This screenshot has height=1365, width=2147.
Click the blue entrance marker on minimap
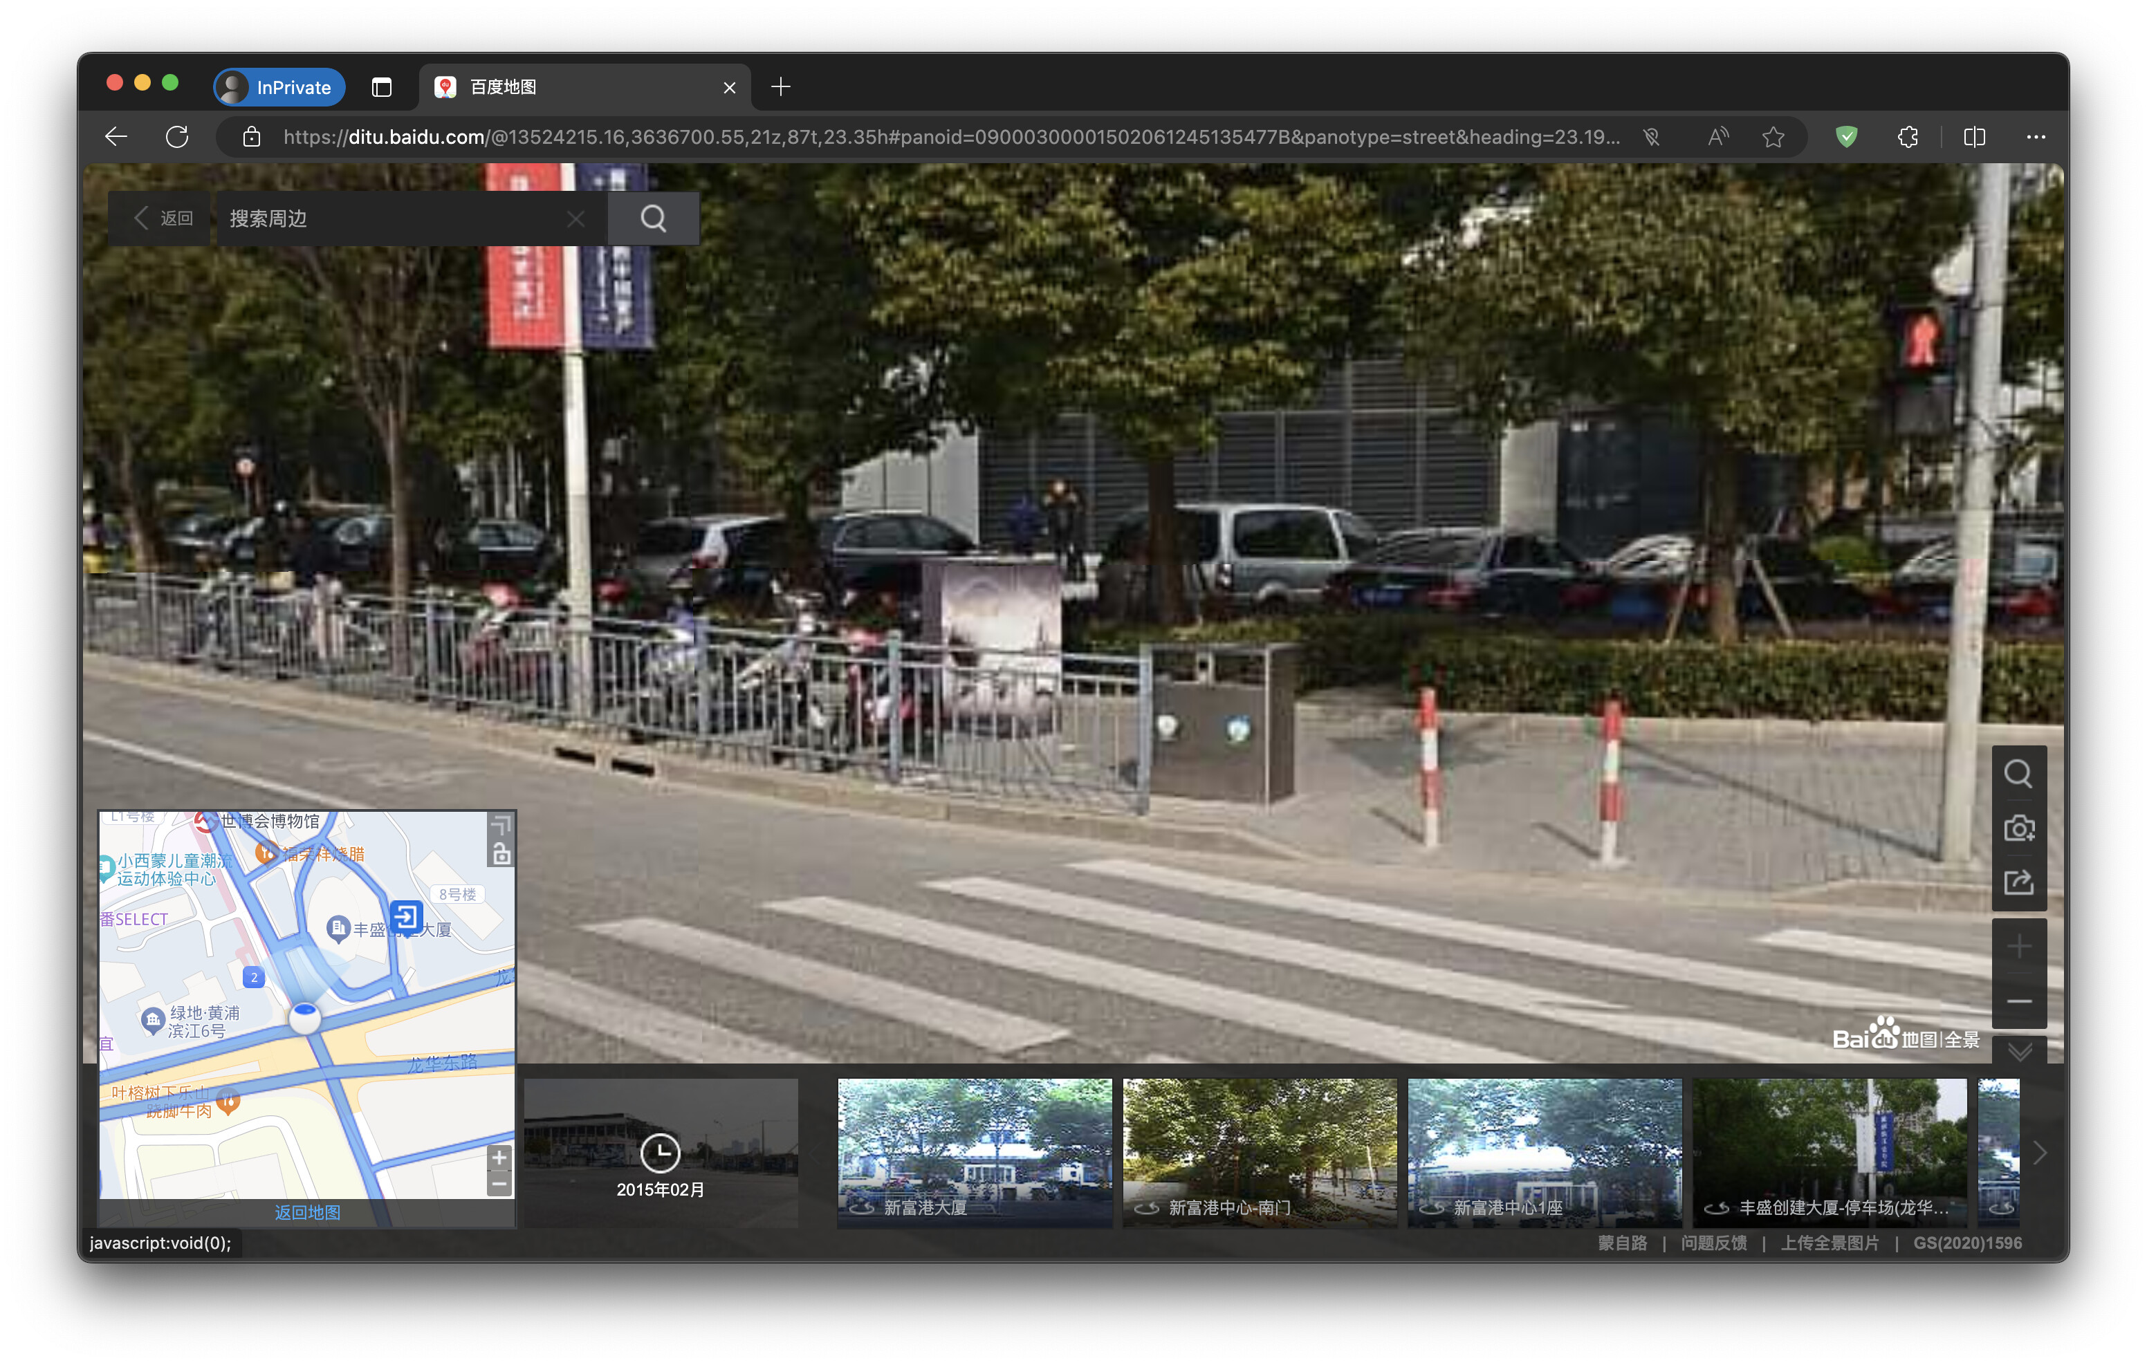click(406, 916)
